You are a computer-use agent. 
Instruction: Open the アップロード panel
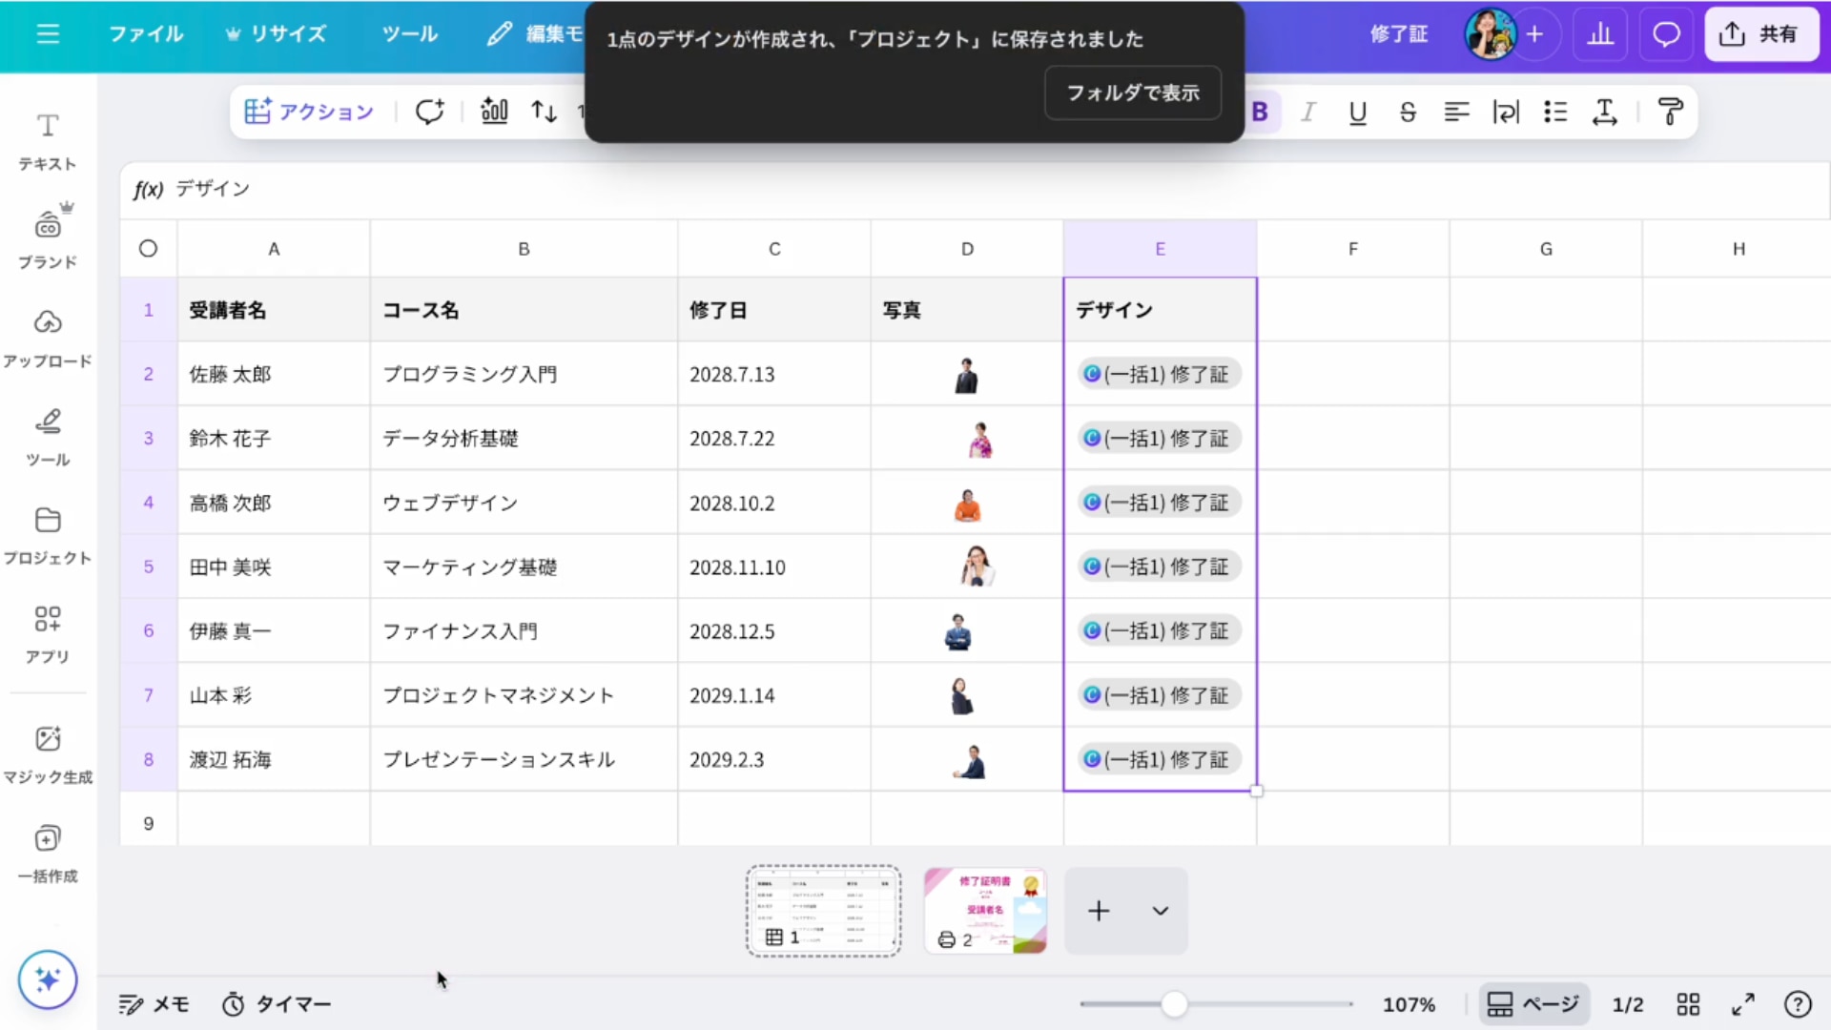(x=48, y=338)
